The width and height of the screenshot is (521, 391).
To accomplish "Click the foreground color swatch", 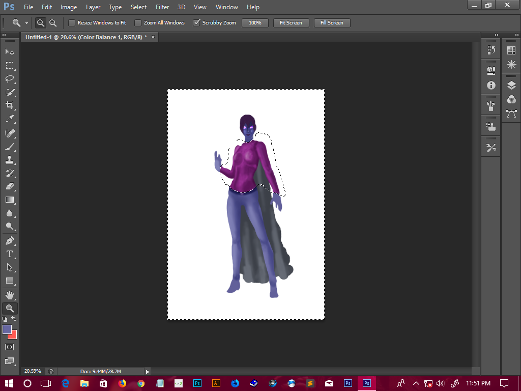I will coord(7,329).
